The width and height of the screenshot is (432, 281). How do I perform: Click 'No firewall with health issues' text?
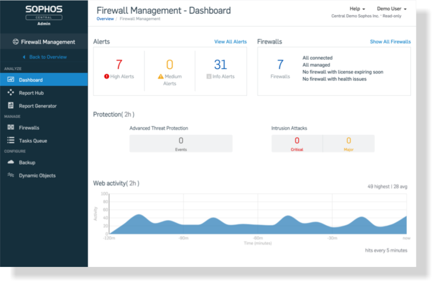click(x=334, y=79)
